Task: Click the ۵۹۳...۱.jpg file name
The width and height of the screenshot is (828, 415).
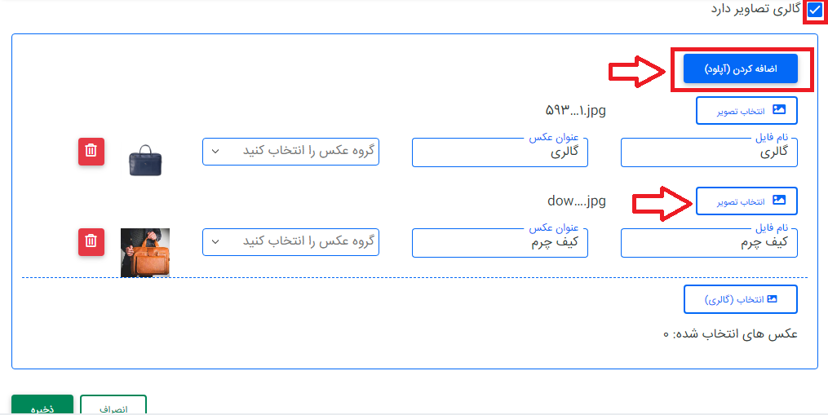Action: (x=575, y=110)
